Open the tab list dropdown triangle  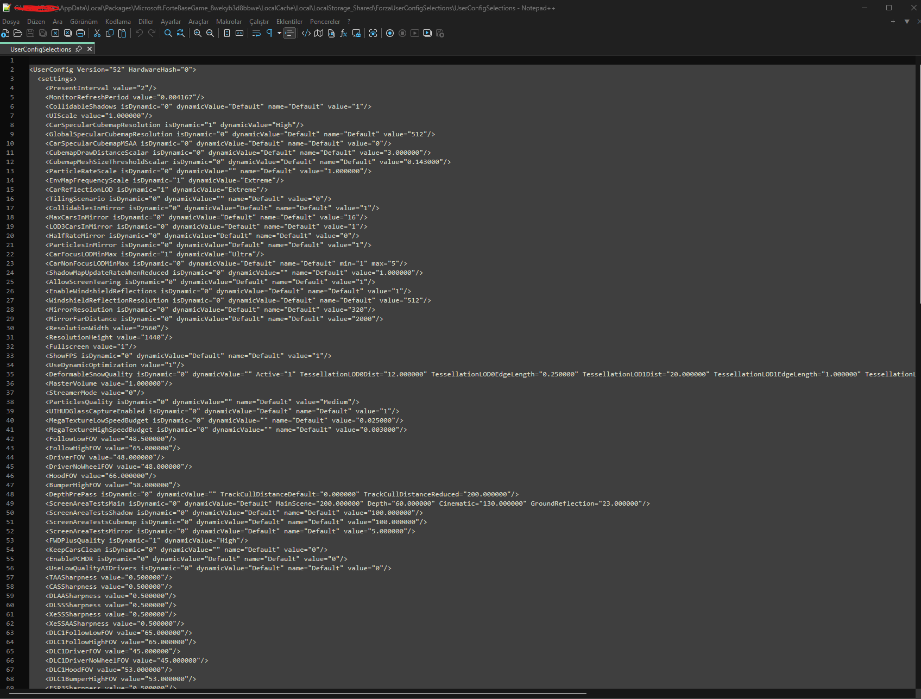(907, 22)
